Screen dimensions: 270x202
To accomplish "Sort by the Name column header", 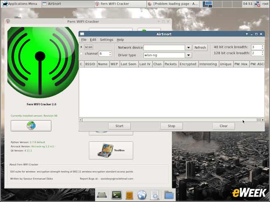I will 103,64.
